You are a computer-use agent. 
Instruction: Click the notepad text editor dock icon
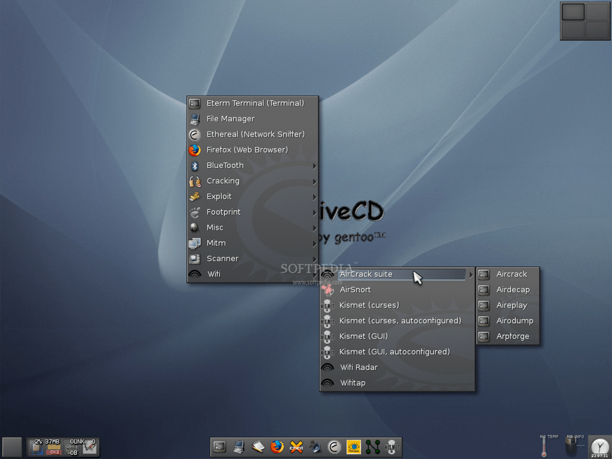click(x=258, y=447)
